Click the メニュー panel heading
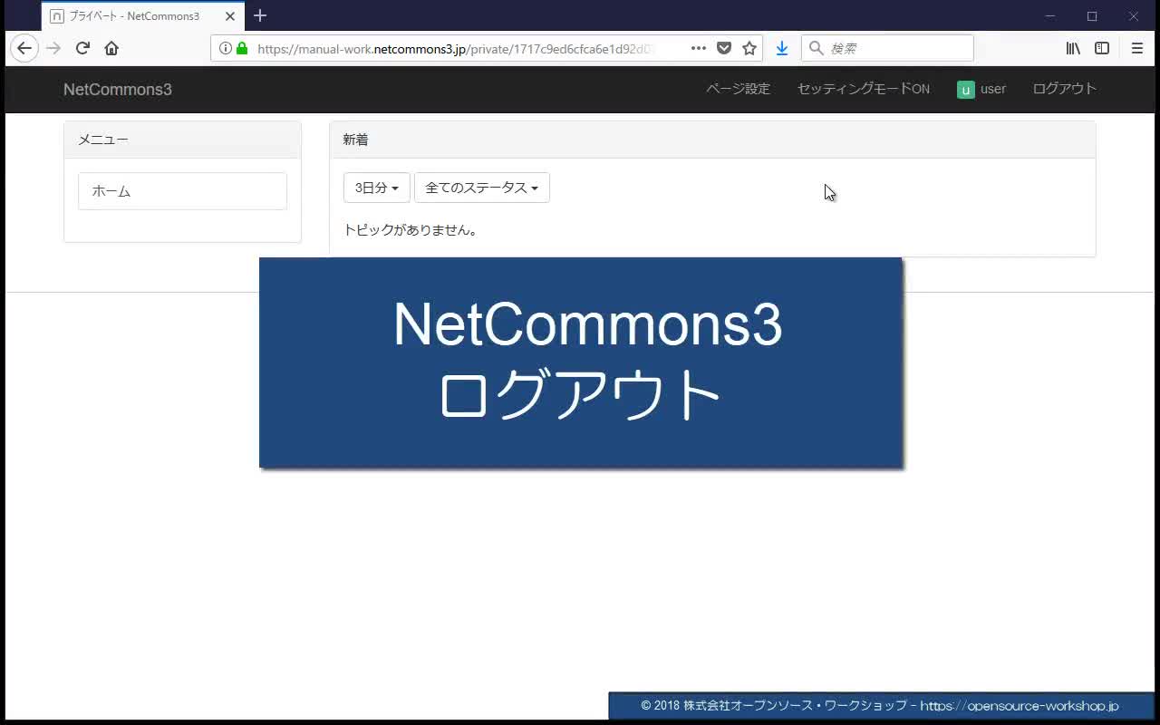 click(182, 140)
